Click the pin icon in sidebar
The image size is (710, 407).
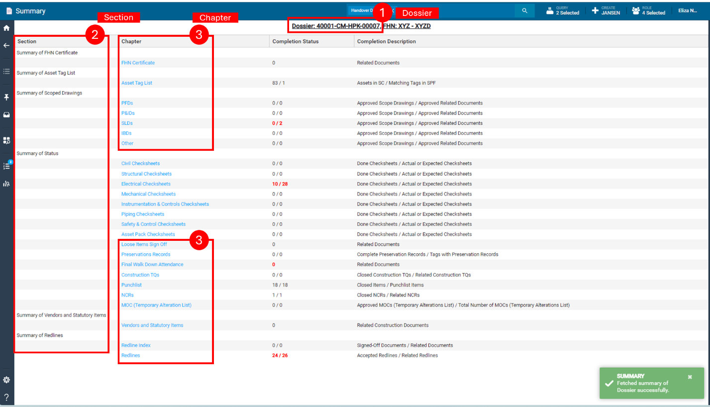(x=6, y=97)
